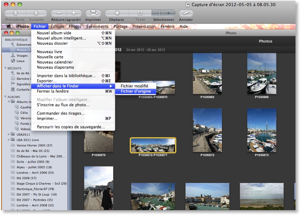Click album icon beside Londres – Avril 2006
Screen dimensions: 301x216
tap(13, 173)
